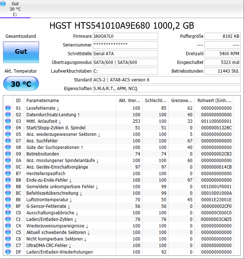Click status orb for Mittl. Anlaufzeit row

coord(8,121)
